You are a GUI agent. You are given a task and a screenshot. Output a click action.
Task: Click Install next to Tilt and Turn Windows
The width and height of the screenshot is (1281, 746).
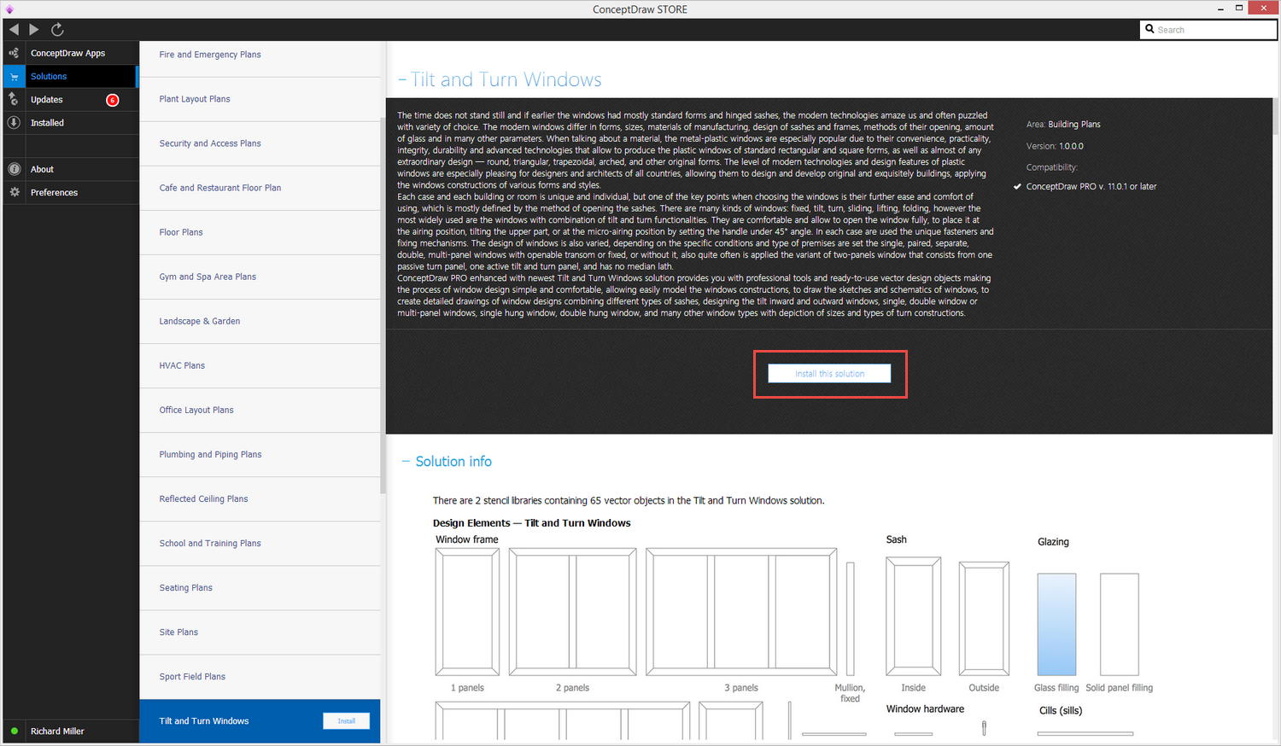tap(346, 721)
